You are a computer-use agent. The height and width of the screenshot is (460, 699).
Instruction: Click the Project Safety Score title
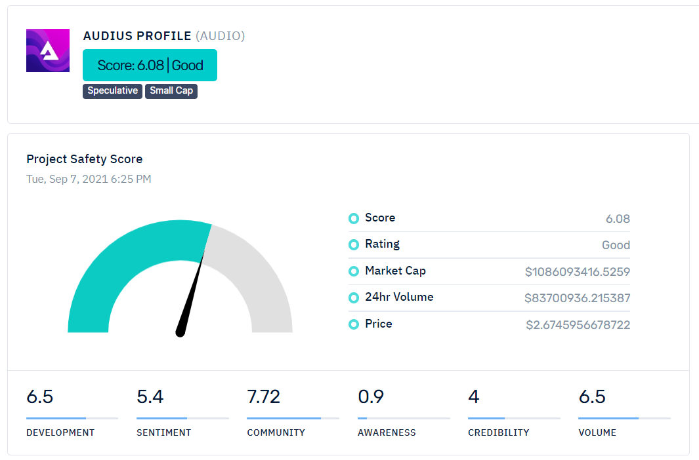tap(84, 159)
